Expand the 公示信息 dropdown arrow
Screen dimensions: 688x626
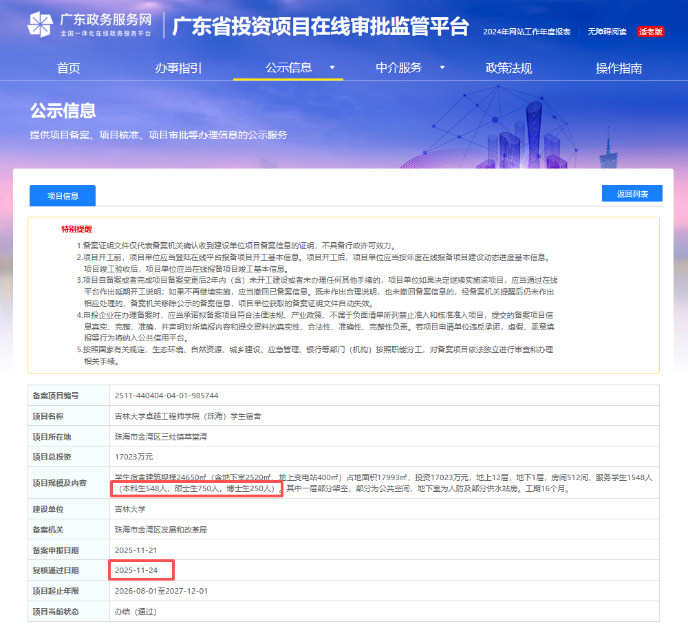(332, 67)
